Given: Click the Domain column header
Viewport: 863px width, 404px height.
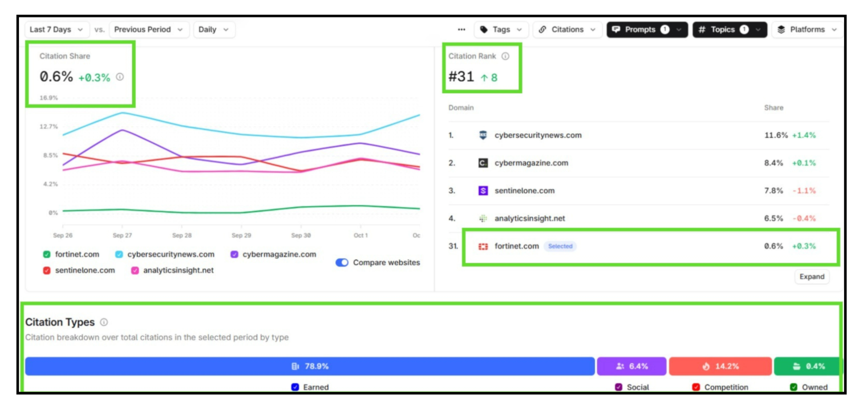Looking at the screenshot, I should point(461,107).
